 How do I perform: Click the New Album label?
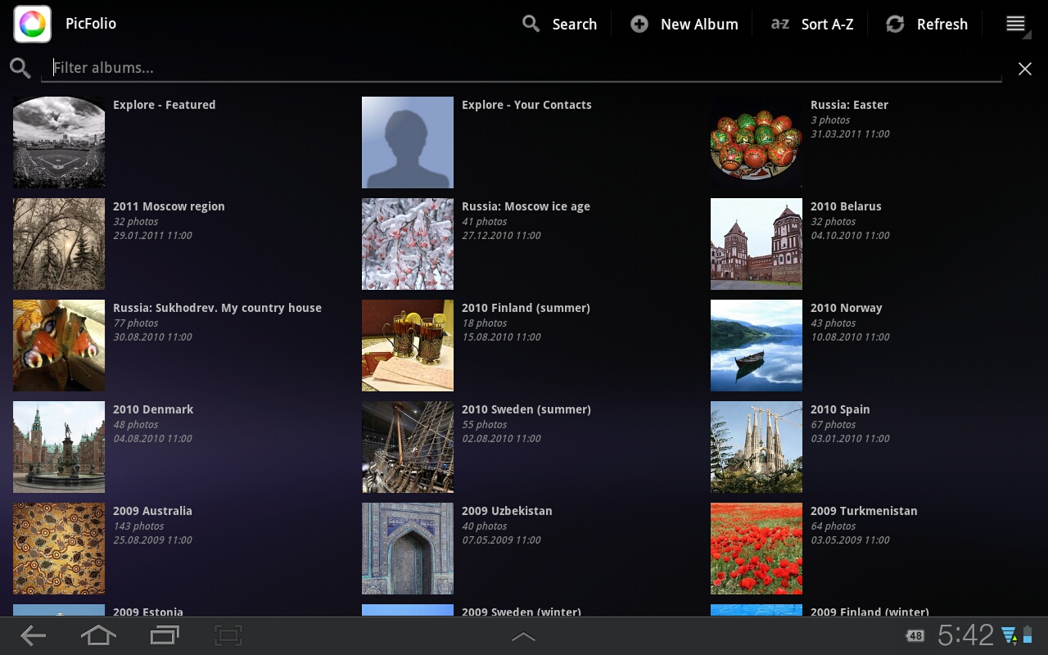tap(699, 25)
